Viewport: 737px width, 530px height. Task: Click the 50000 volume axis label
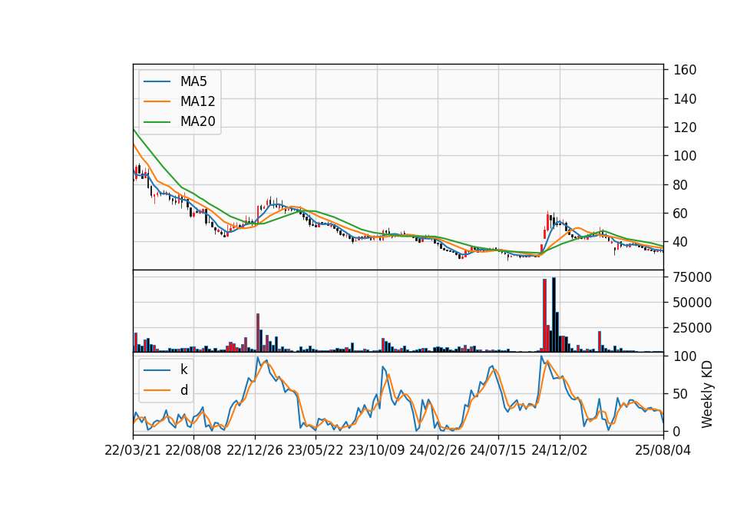tap(692, 303)
